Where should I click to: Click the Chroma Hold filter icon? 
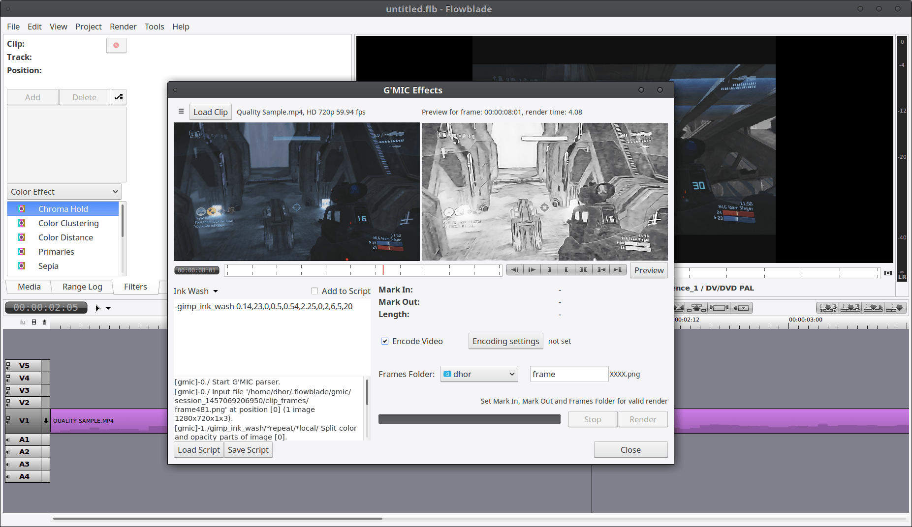click(x=22, y=209)
